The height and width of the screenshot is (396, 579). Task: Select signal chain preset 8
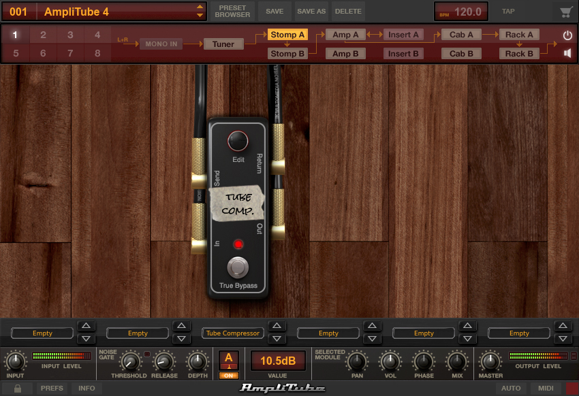(x=97, y=54)
